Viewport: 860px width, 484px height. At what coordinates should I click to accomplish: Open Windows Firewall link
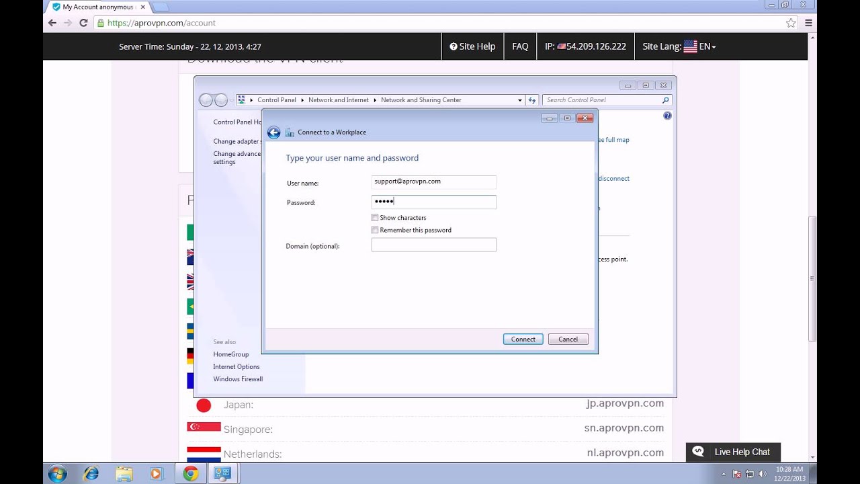[238, 379]
